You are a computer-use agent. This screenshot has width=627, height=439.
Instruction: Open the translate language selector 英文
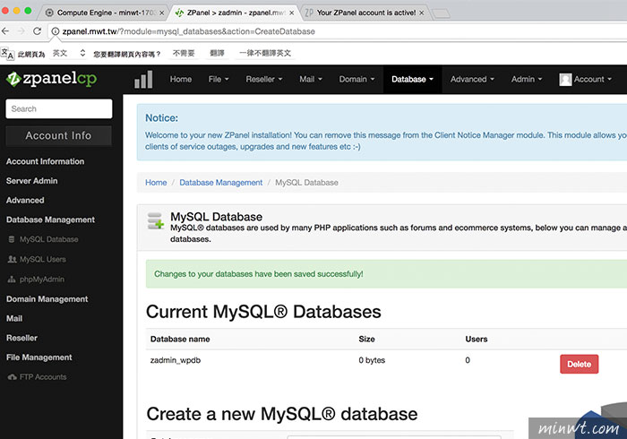tap(69, 53)
